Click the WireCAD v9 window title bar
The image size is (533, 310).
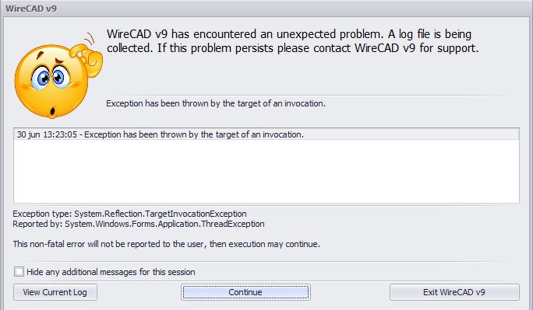coord(266,9)
